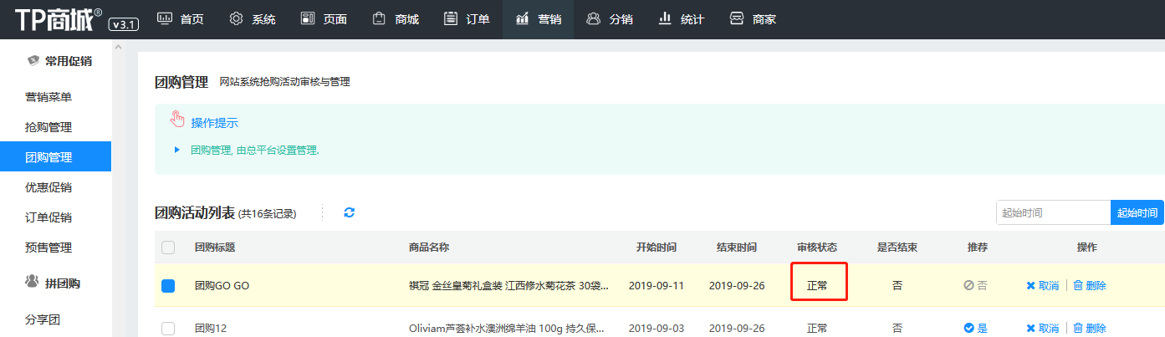1165x337 pixels.
Task: Click the 起始时间 date input field
Action: [x=1053, y=212]
